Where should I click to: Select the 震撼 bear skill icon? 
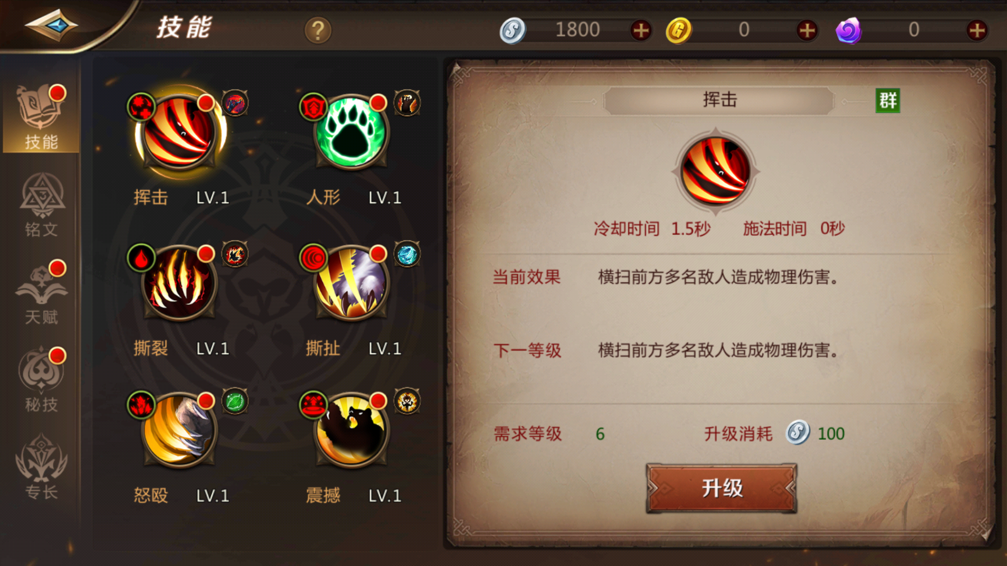click(x=351, y=430)
